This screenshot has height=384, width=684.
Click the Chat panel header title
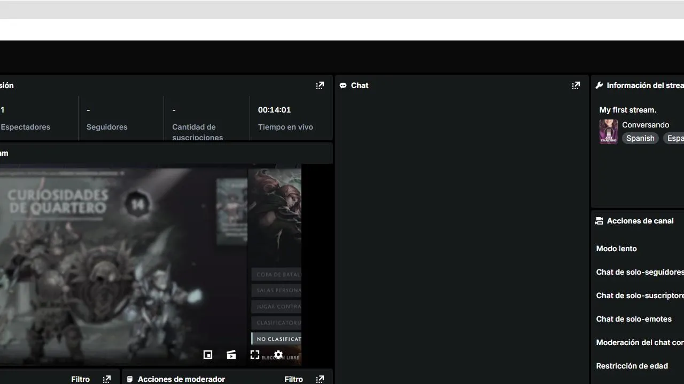coord(360,85)
